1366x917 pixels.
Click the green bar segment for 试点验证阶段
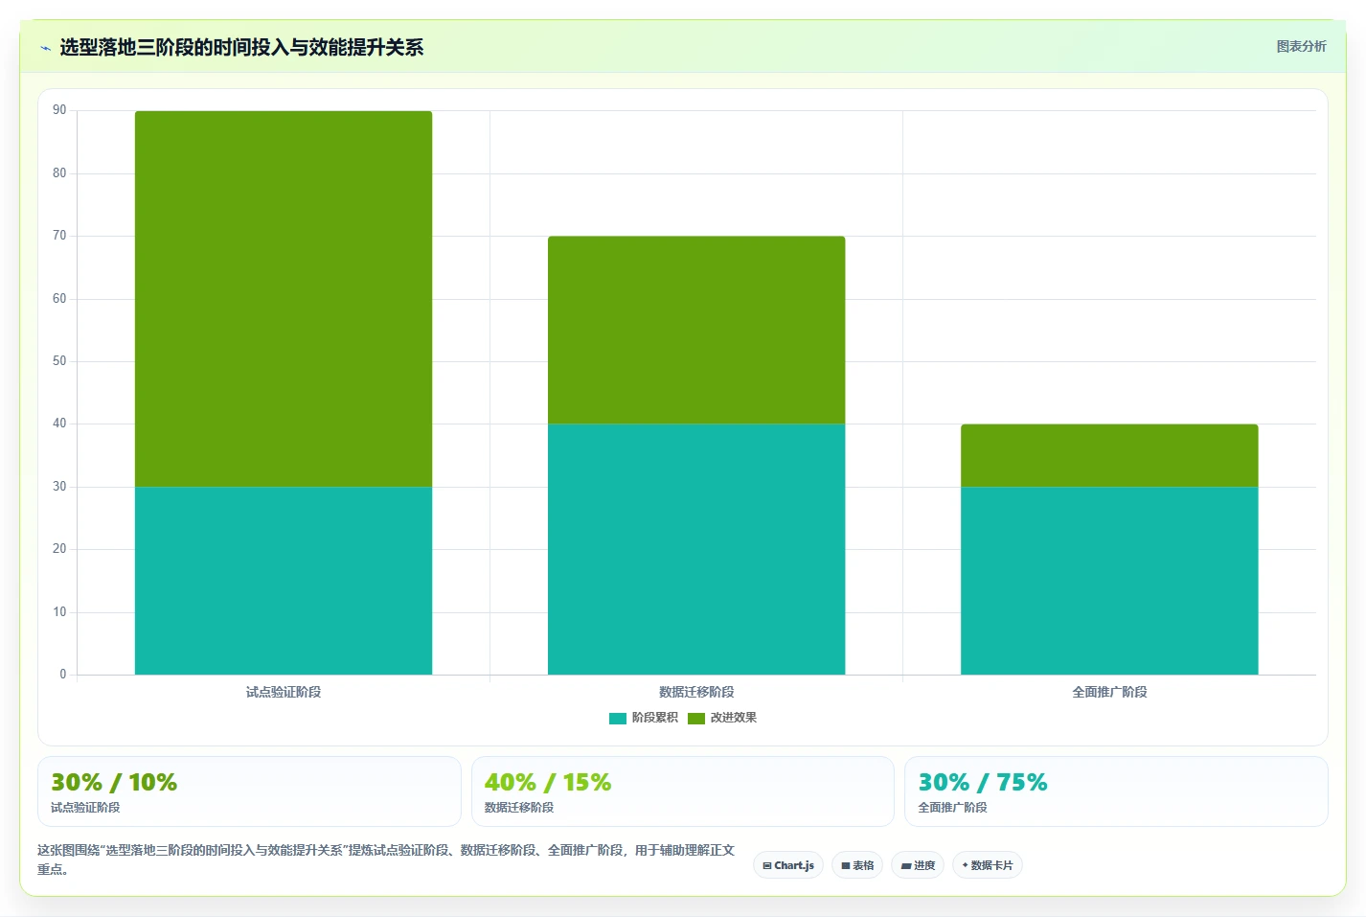pos(284,299)
